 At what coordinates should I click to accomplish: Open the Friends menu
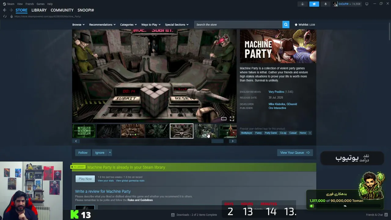click(30, 4)
